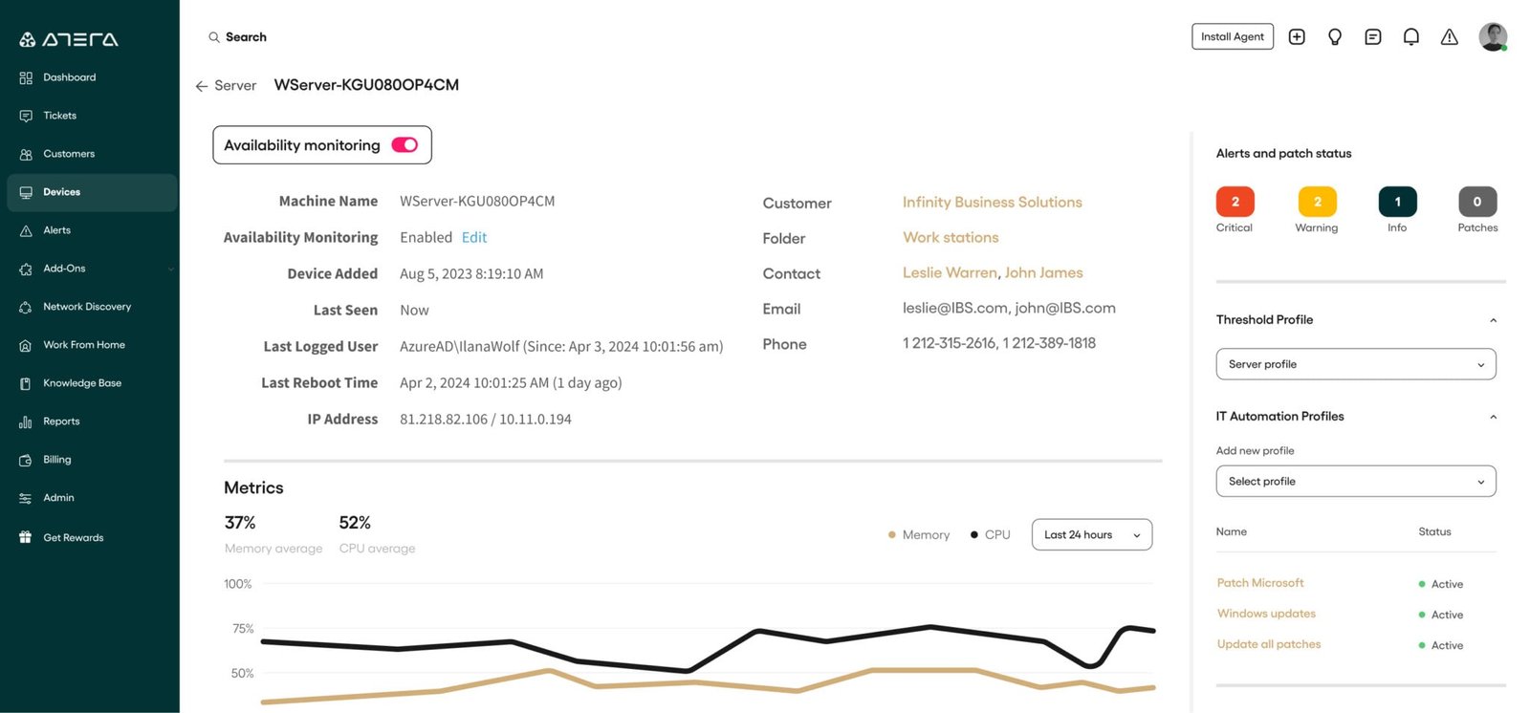
Task: Open Customers in sidebar
Action: click(x=92, y=154)
